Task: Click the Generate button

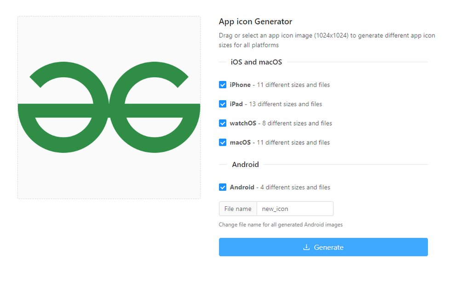Action: click(323, 247)
